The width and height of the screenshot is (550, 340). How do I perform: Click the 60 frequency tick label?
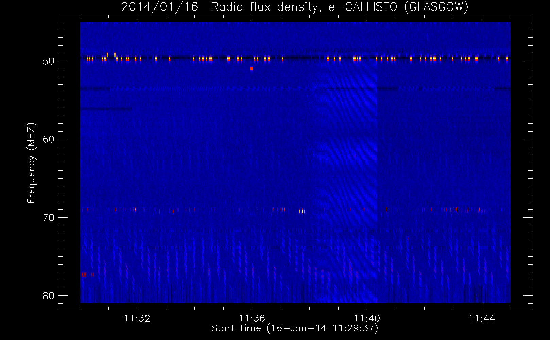click(49, 139)
